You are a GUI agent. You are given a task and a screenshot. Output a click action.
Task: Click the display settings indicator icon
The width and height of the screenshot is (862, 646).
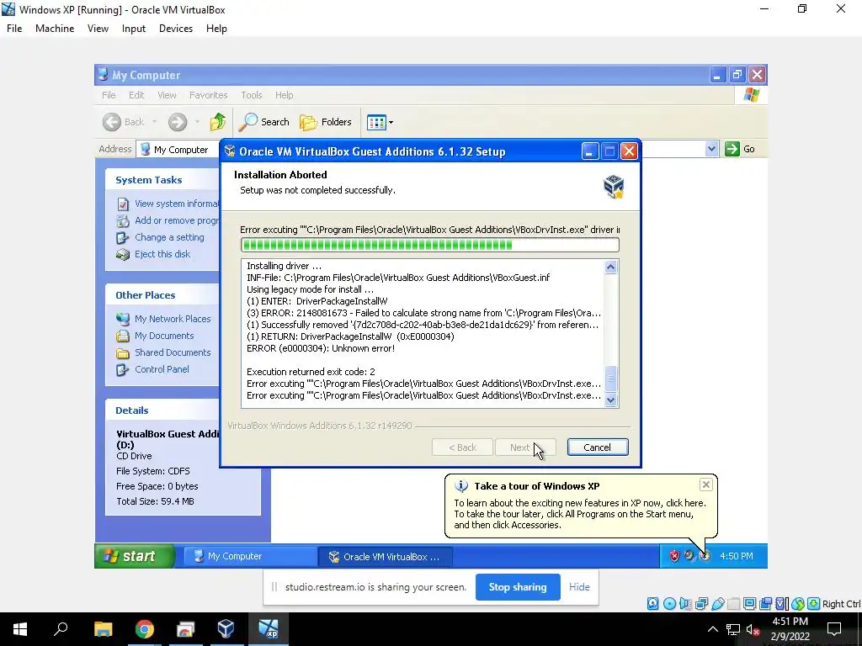[x=749, y=604]
